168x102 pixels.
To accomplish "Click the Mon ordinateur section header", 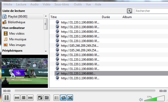I will click(13, 28).
